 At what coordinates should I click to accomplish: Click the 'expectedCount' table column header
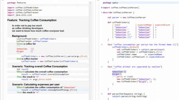click(162, 25)
